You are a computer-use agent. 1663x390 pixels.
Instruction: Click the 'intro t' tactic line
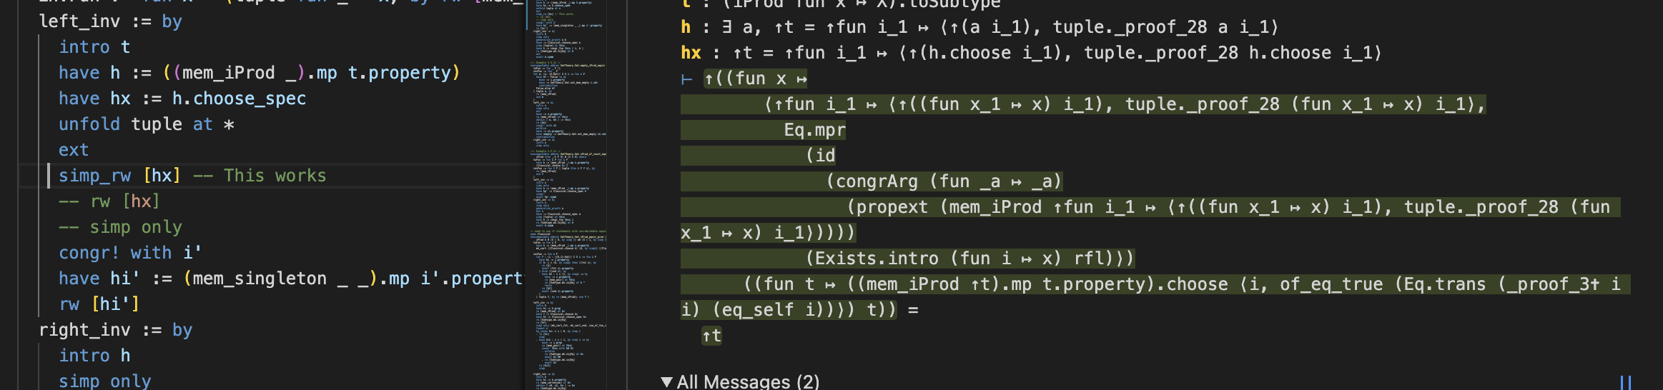pyautogui.click(x=94, y=47)
